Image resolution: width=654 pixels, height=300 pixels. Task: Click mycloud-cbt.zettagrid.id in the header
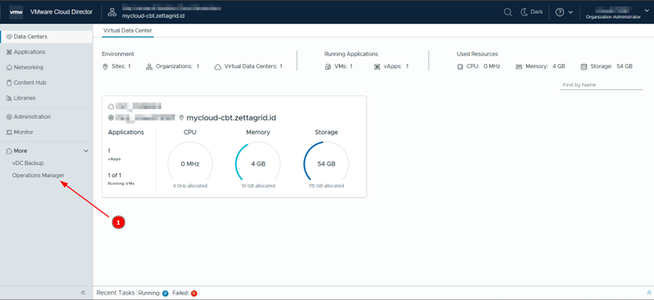153,16
